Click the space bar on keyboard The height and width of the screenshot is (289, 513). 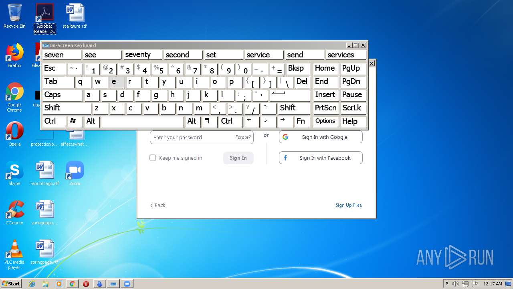[x=143, y=121]
